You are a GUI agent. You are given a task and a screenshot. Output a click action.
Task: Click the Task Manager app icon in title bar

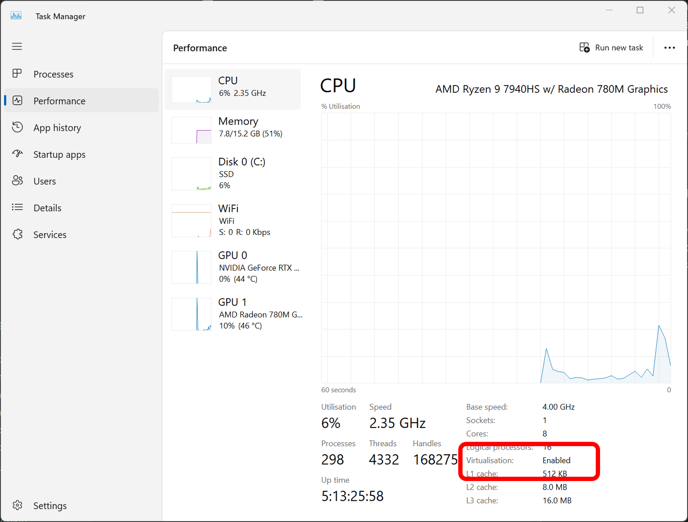point(16,16)
